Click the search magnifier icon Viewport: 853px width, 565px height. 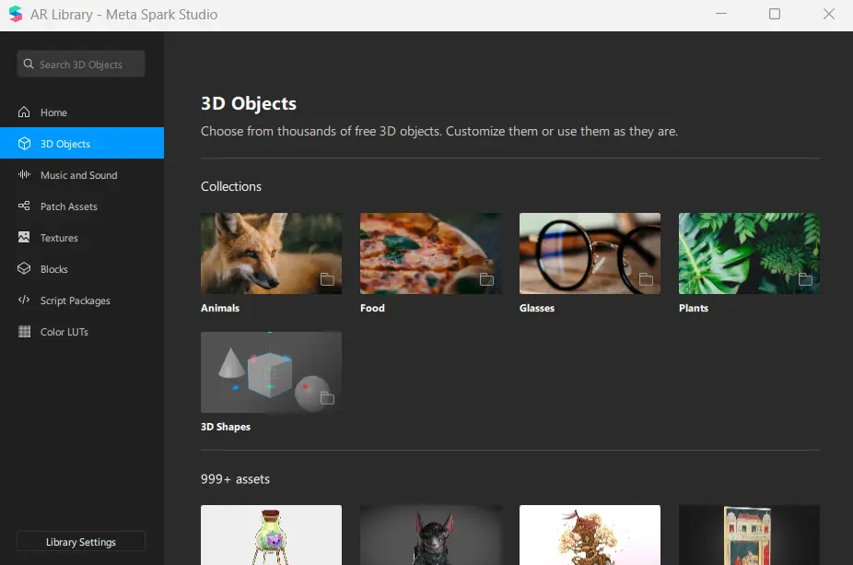tap(27, 64)
